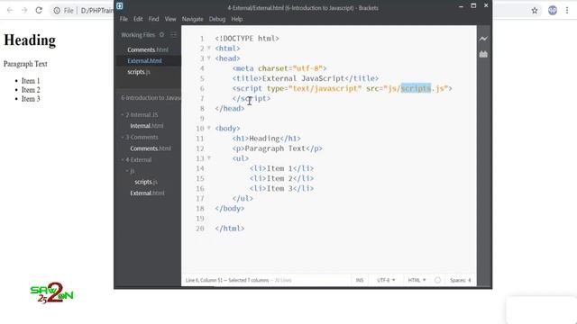Open Live Preview lightning icon in Brackets

click(483, 39)
